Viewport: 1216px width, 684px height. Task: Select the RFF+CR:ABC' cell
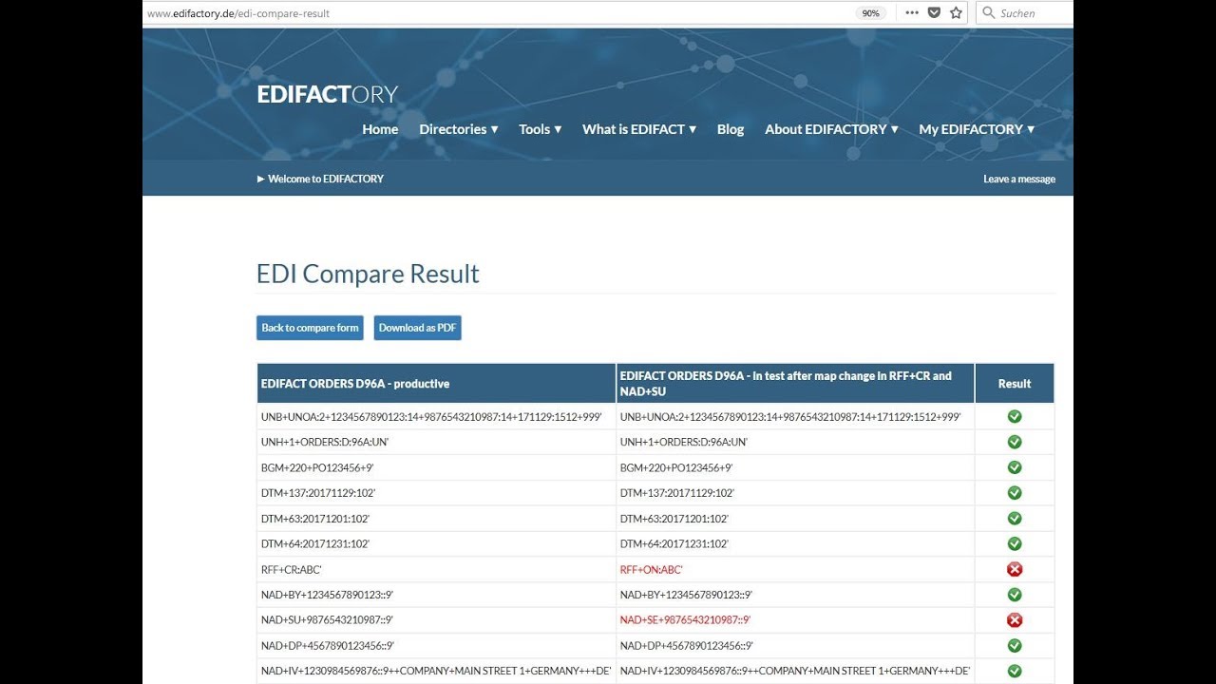[436, 570]
